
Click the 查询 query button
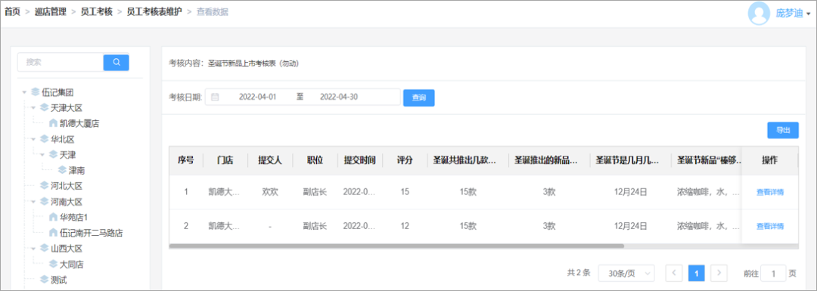[x=419, y=98]
